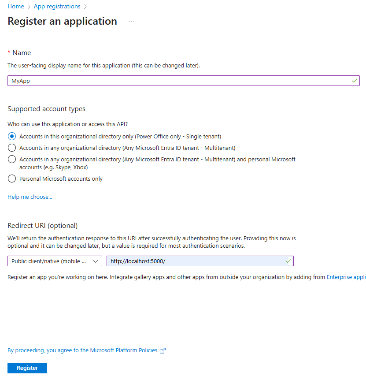Click the localhost redirect URI field
Viewport: 366px width, 376px height.
194,261
